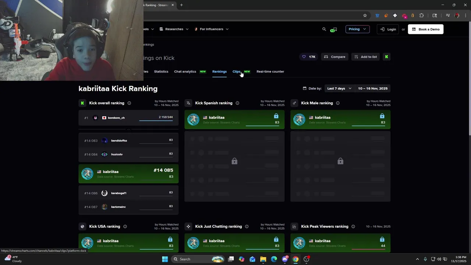The height and width of the screenshot is (265, 471).
Task: Click lock icon on Kick Spanish ranking card
Action: pos(276,116)
